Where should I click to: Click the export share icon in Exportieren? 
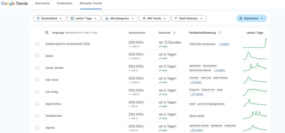241,19
